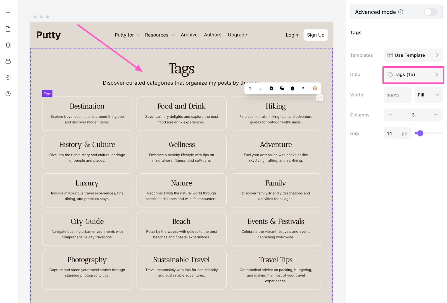This screenshot has width=447, height=303.
Task: Click the Gap slider handle
Action: click(x=420, y=133)
